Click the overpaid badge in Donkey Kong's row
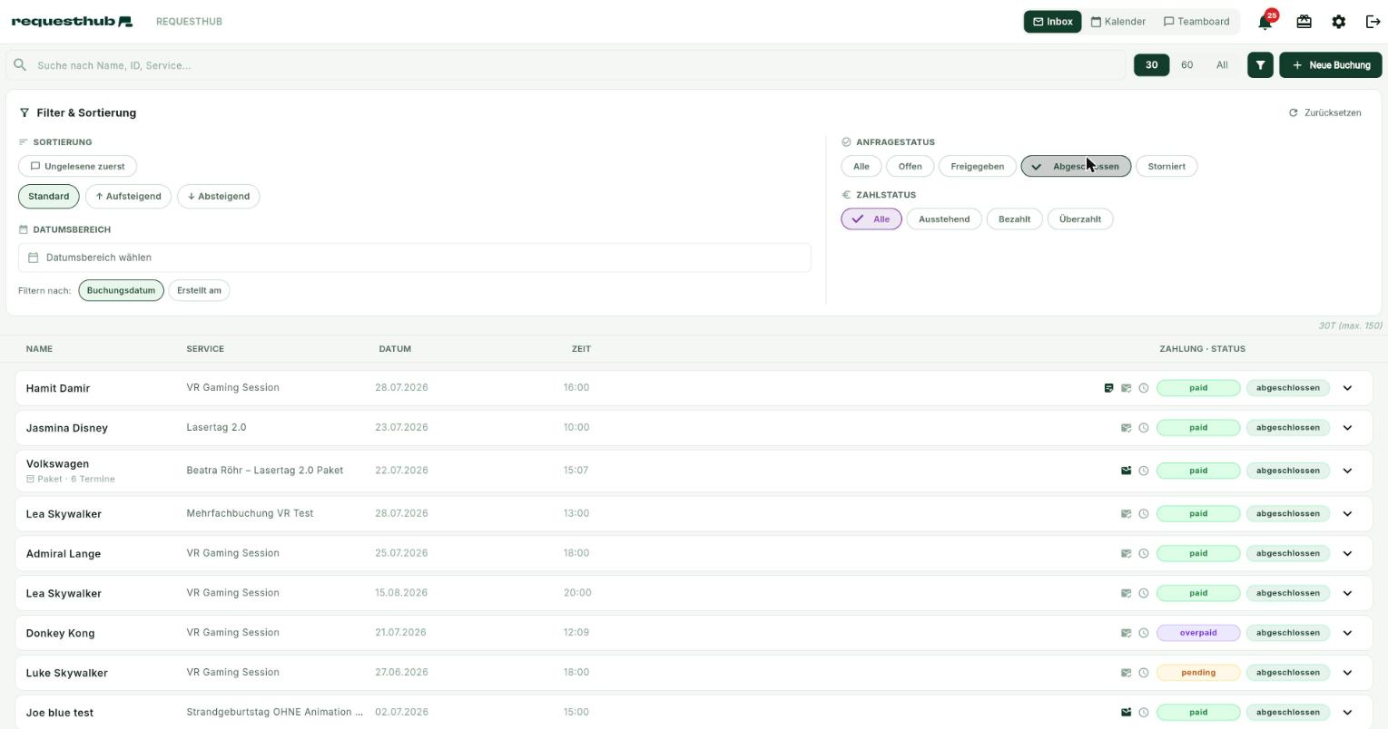The height and width of the screenshot is (729, 1388). coord(1198,633)
